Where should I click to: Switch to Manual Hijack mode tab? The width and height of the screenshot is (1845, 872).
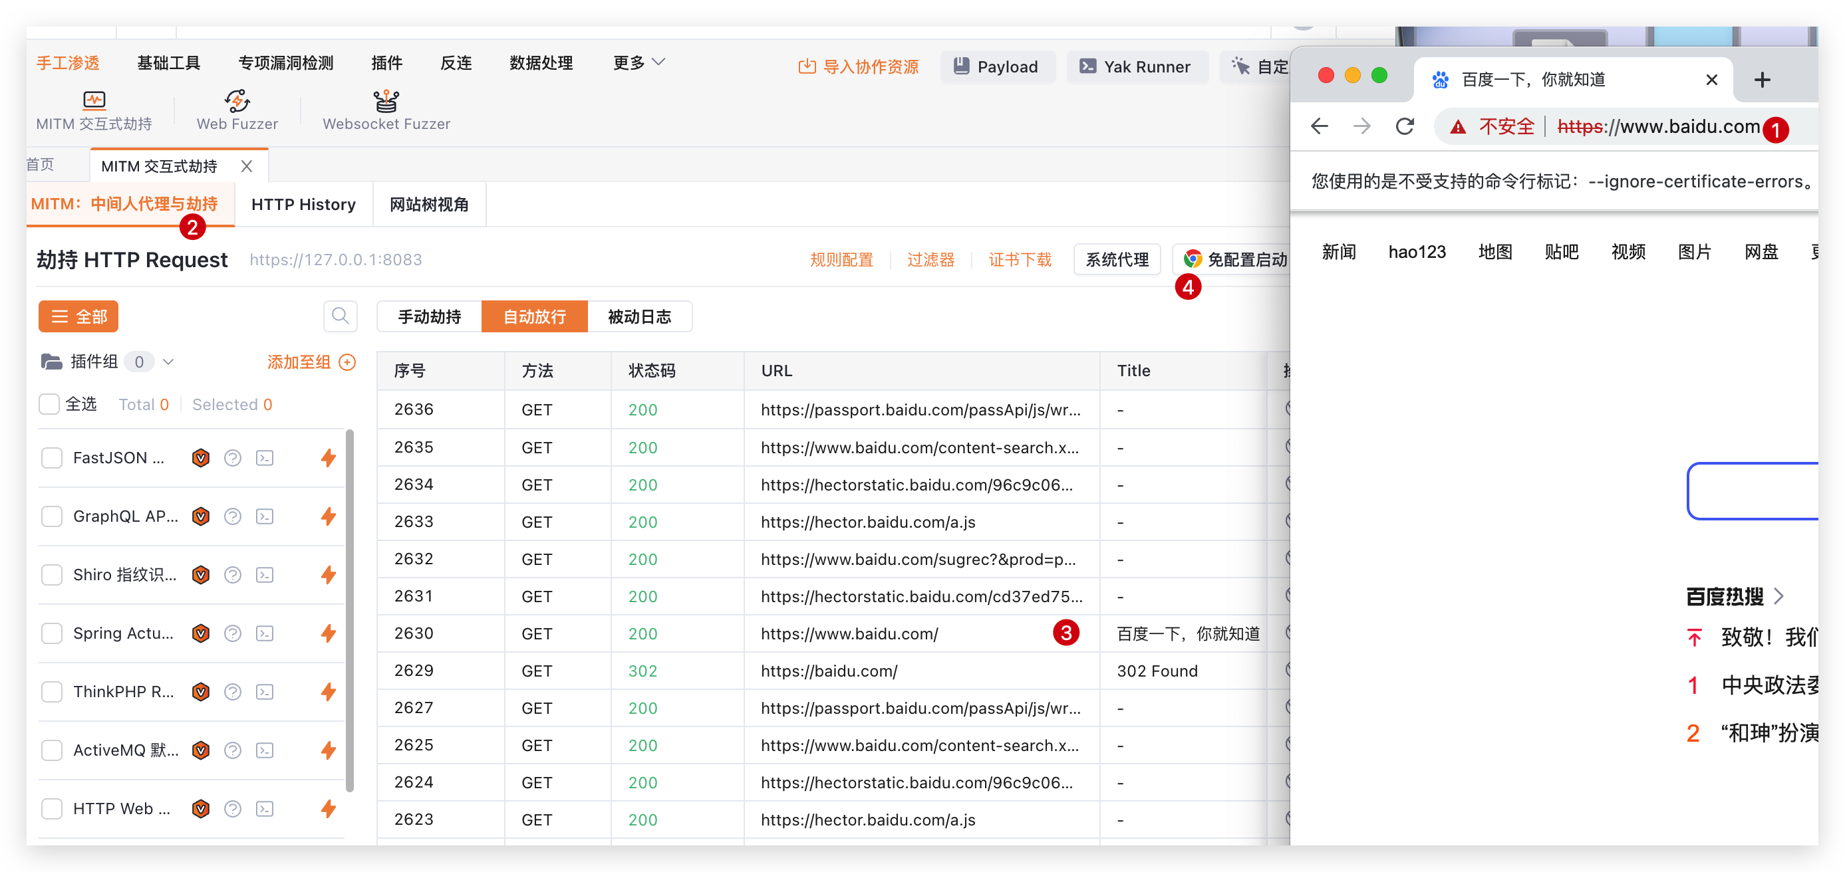tap(429, 316)
